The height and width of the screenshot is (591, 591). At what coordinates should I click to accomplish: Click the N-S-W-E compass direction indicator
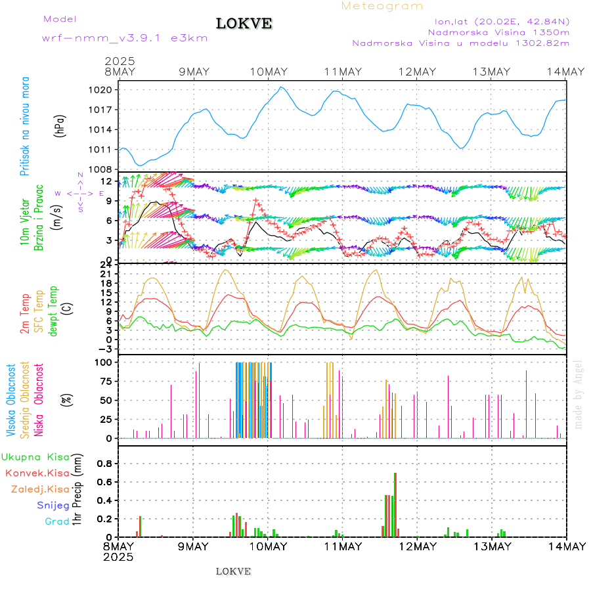(x=79, y=193)
